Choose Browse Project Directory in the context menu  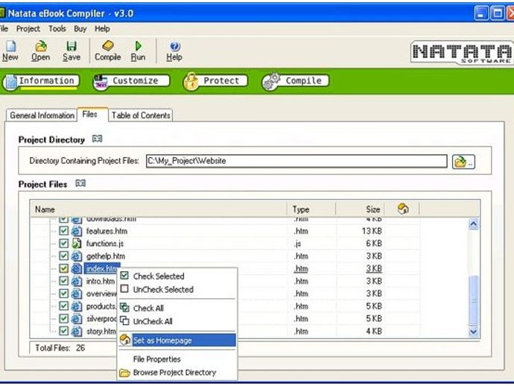coord(177,373)
